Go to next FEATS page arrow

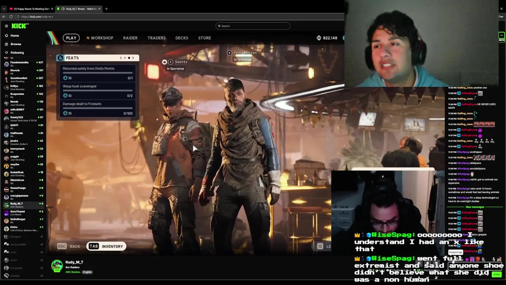(133, 58)
